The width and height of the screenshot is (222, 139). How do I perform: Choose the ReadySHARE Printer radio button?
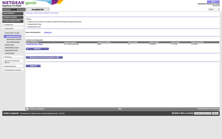click(27, 24)
